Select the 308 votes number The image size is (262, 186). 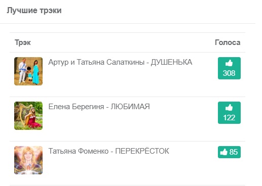[229, 73]
